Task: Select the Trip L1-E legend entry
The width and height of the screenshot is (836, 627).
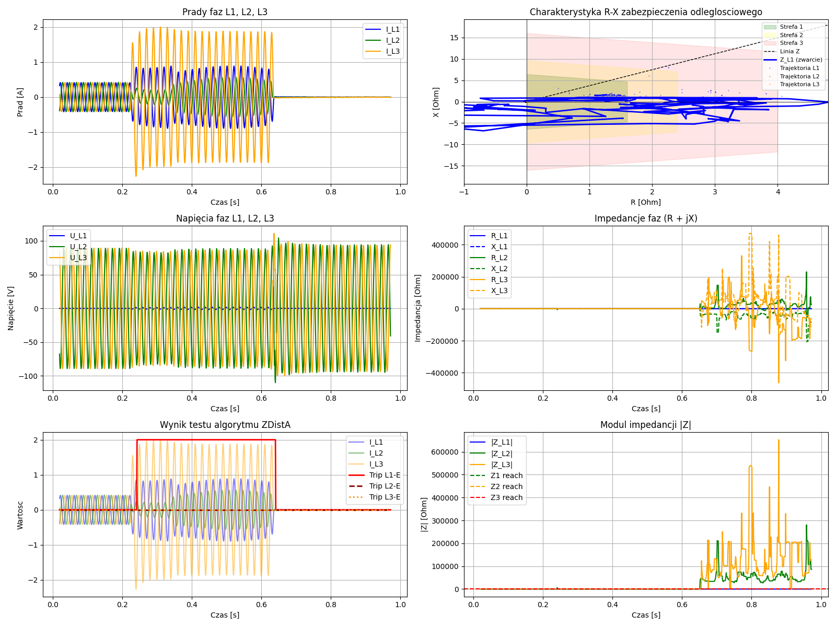Action: pos(385,475)
